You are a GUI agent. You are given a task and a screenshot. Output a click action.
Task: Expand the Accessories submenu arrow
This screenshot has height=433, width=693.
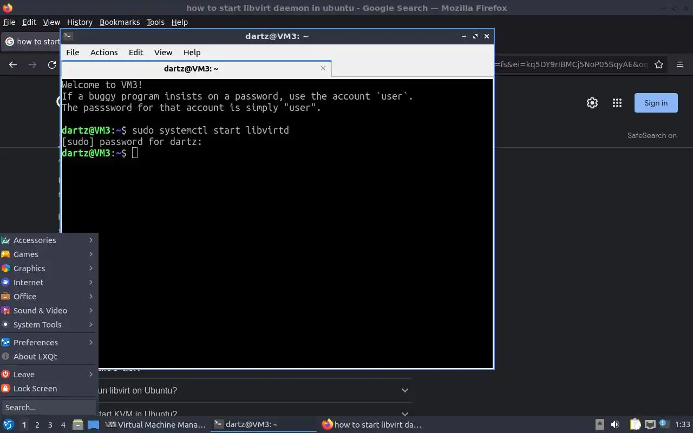click(91, 240)
